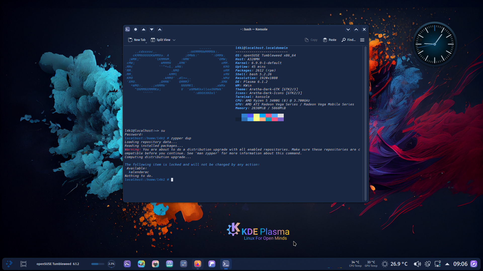The height and width of the screenshot is (271, 483).
Task: Launch Inkscape from the panel
Action: click(x=155, y=264)
